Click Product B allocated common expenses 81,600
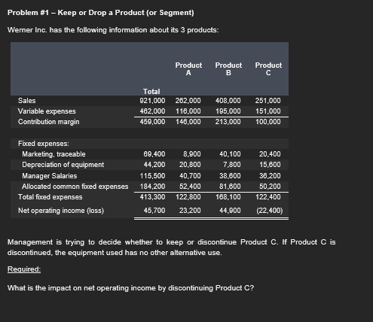 pyautogui.click(x=230, y=187)
